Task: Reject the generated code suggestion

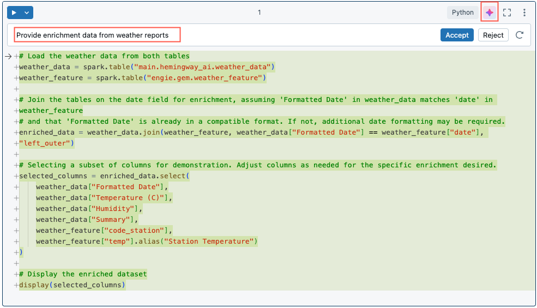Action: [x=493, y=35]
